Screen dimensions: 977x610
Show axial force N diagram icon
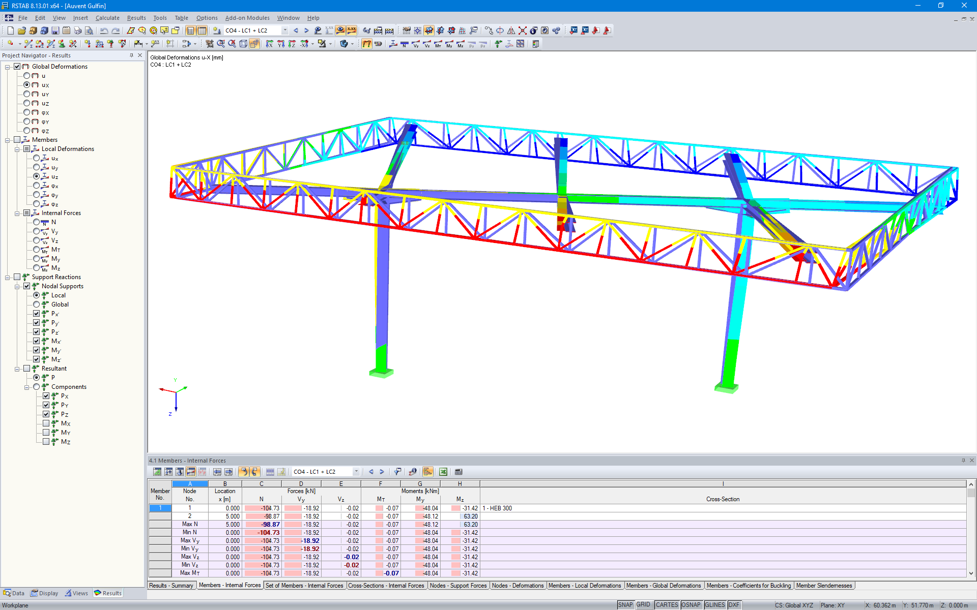(x=404, y=44)
